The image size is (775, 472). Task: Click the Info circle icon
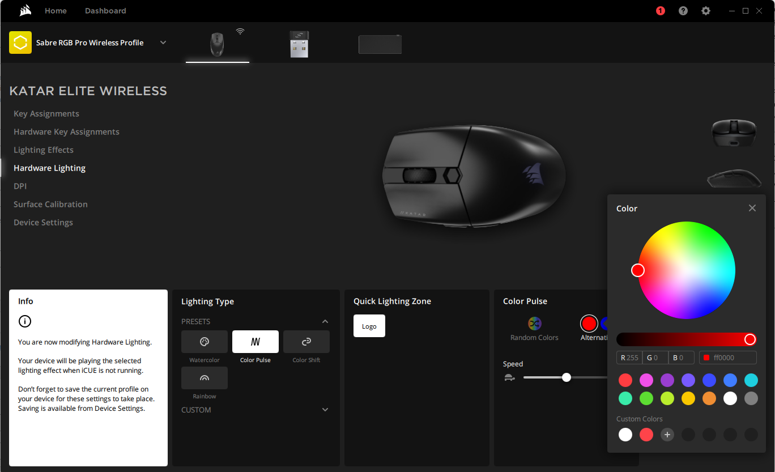point(25,321)
